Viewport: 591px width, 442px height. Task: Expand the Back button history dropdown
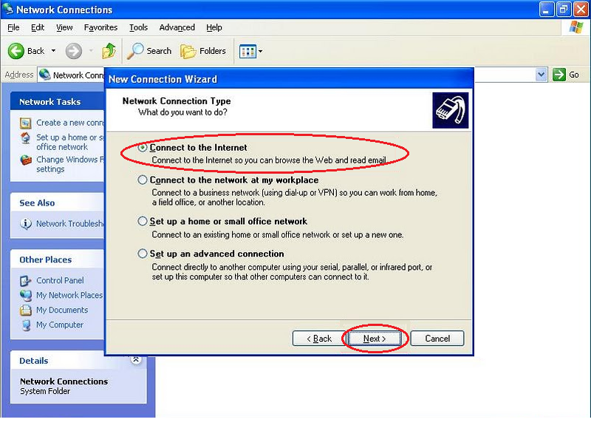pyautogui.click(x=52, y=51)
